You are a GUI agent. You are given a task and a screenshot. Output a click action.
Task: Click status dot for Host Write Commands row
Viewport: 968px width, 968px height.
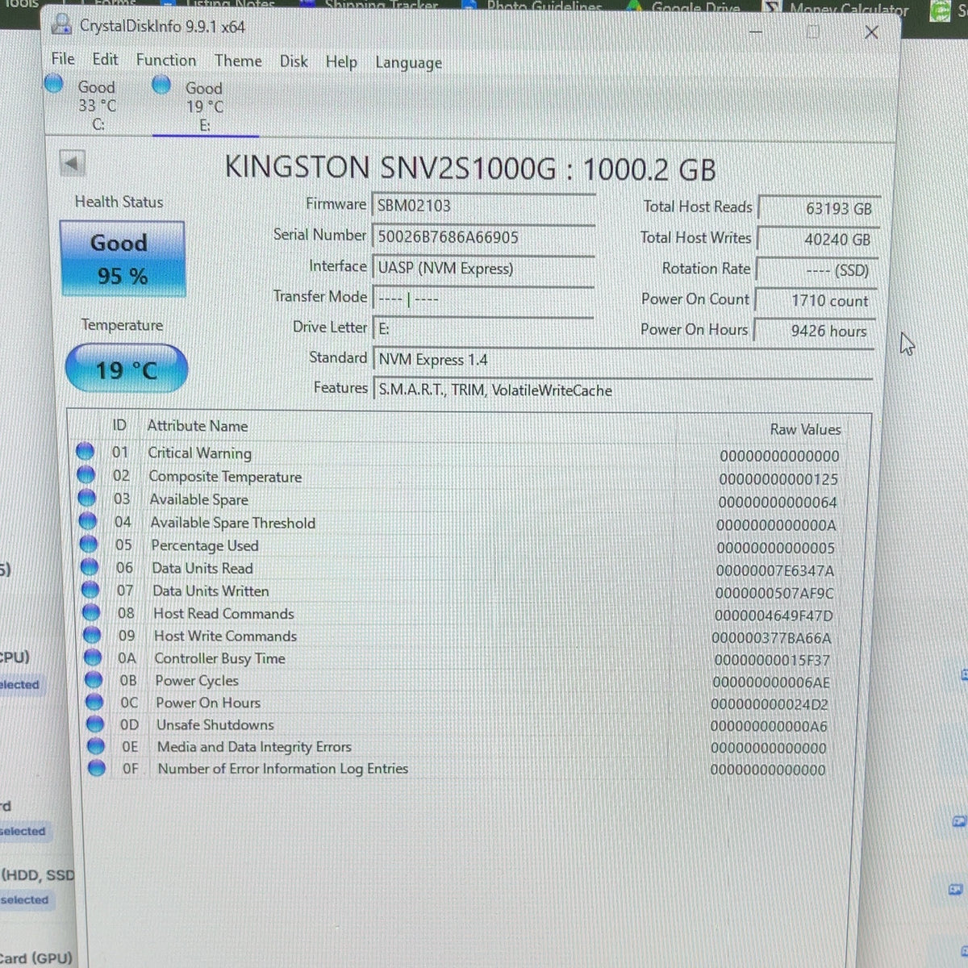click(92, 635)
